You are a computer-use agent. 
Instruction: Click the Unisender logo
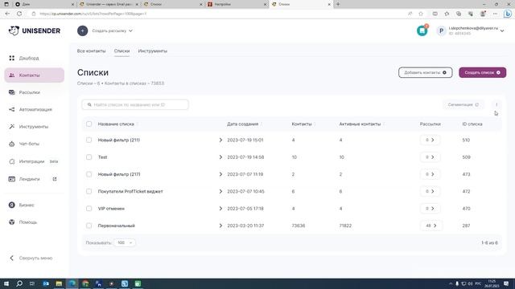pos(34,31)
